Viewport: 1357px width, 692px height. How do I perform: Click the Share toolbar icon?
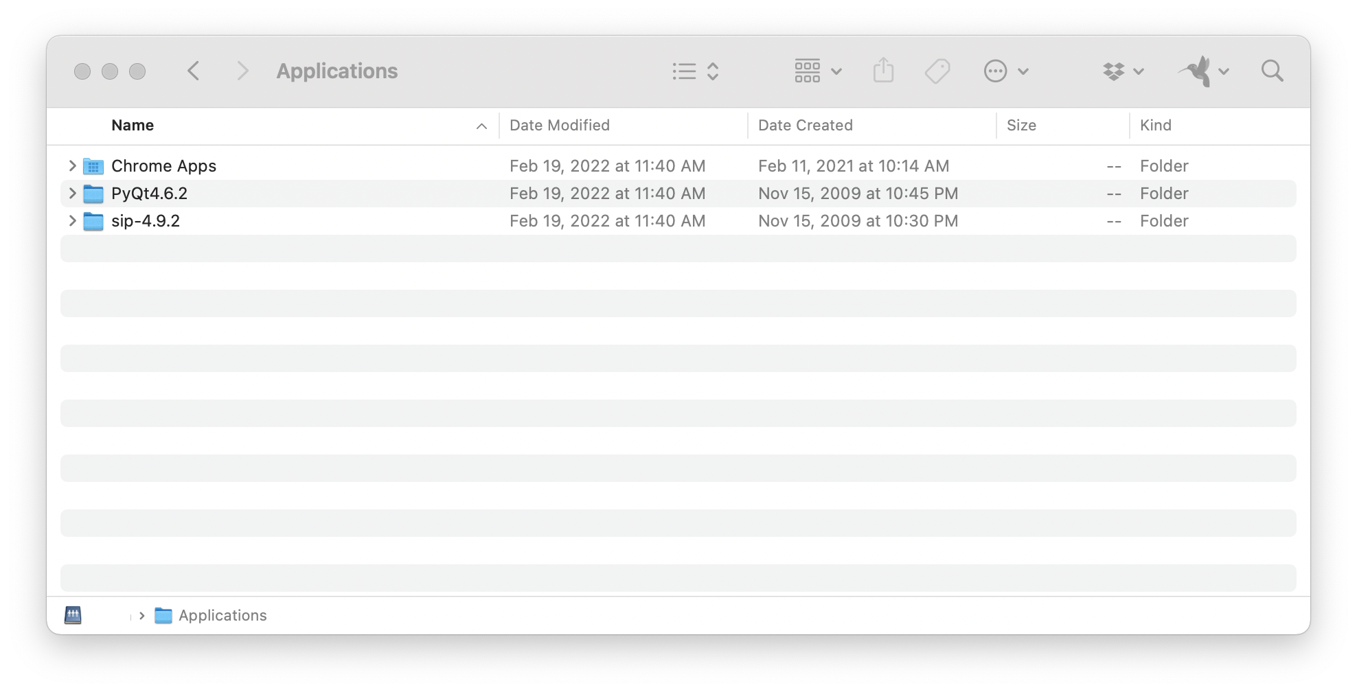point(883,70)
